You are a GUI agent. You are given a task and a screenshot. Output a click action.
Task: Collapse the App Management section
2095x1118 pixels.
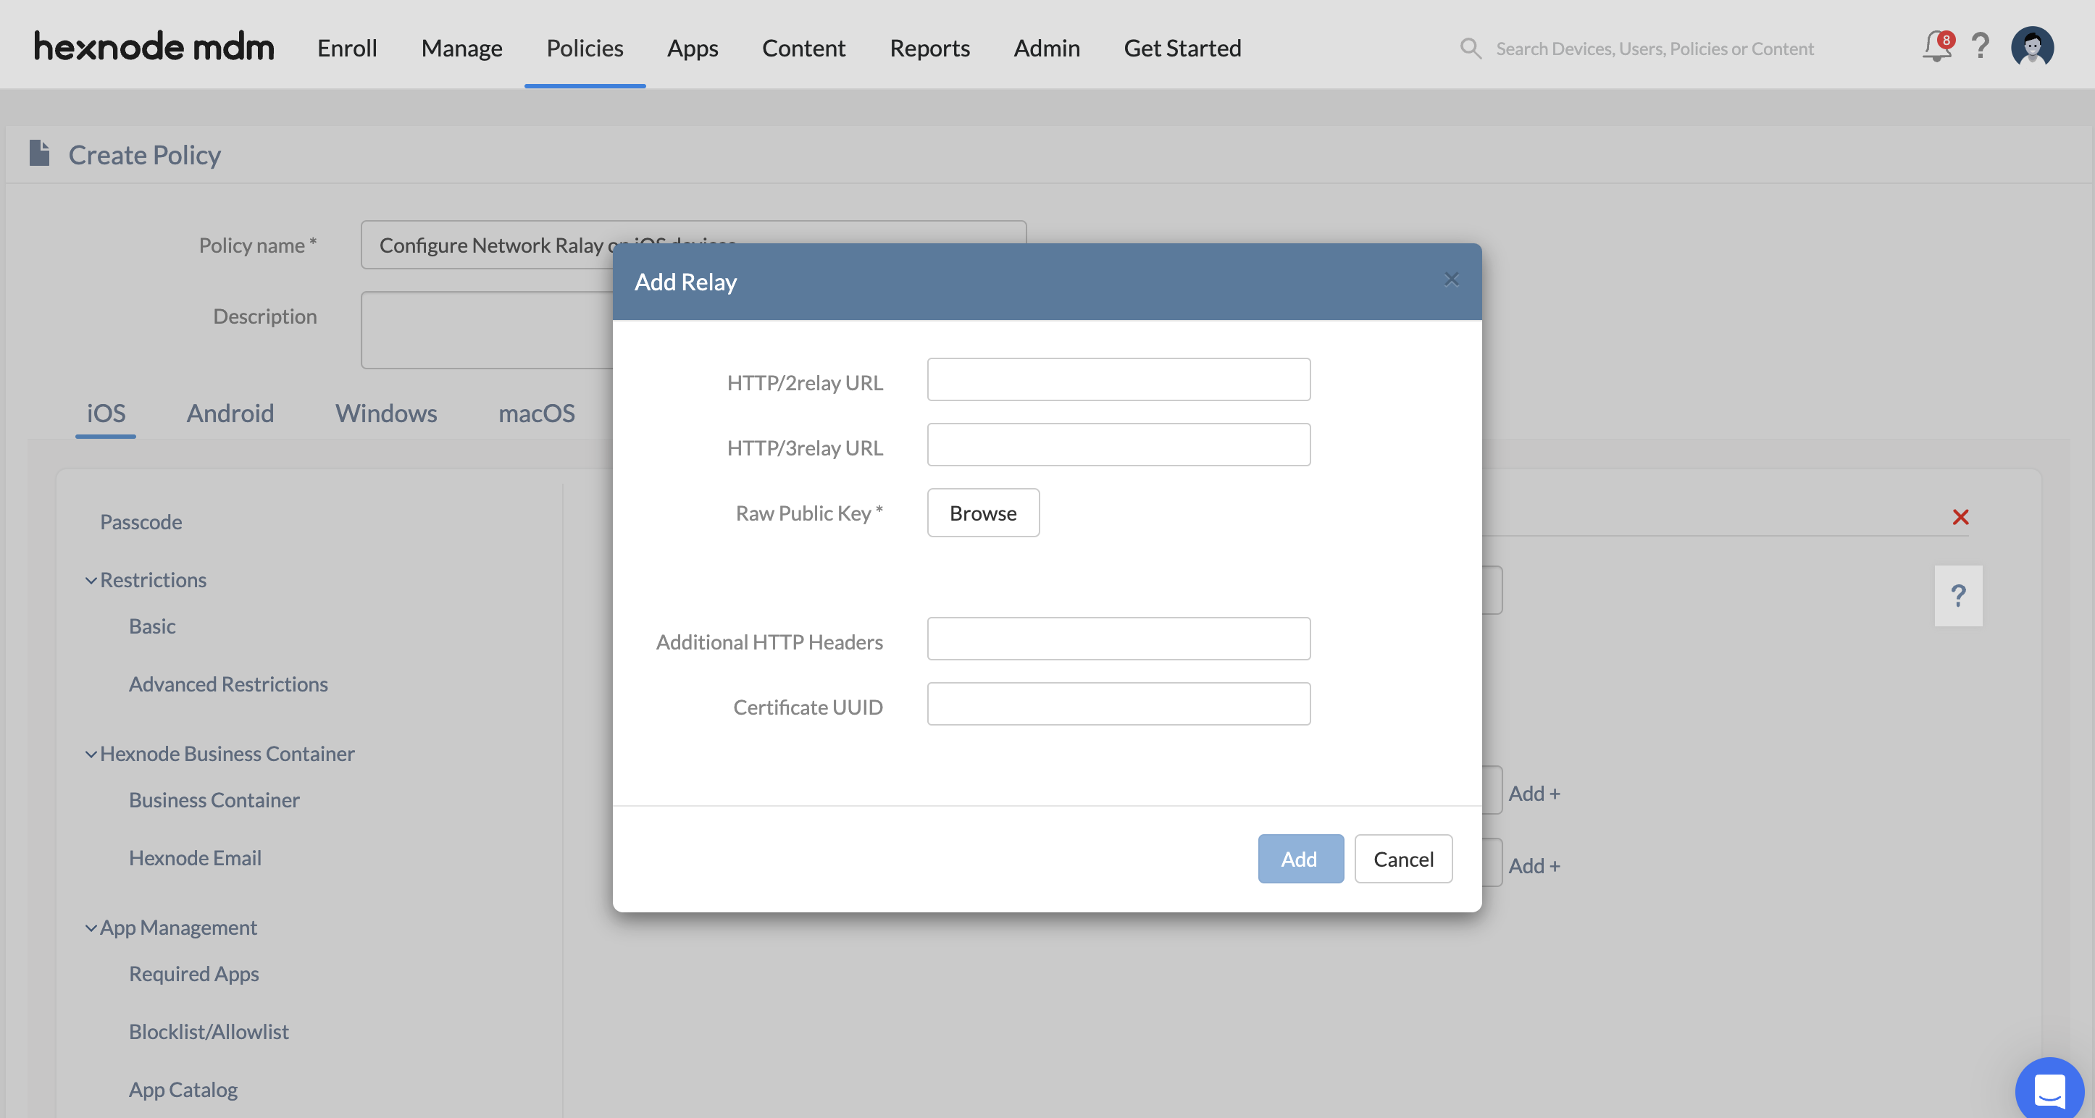tap(91, 928)
